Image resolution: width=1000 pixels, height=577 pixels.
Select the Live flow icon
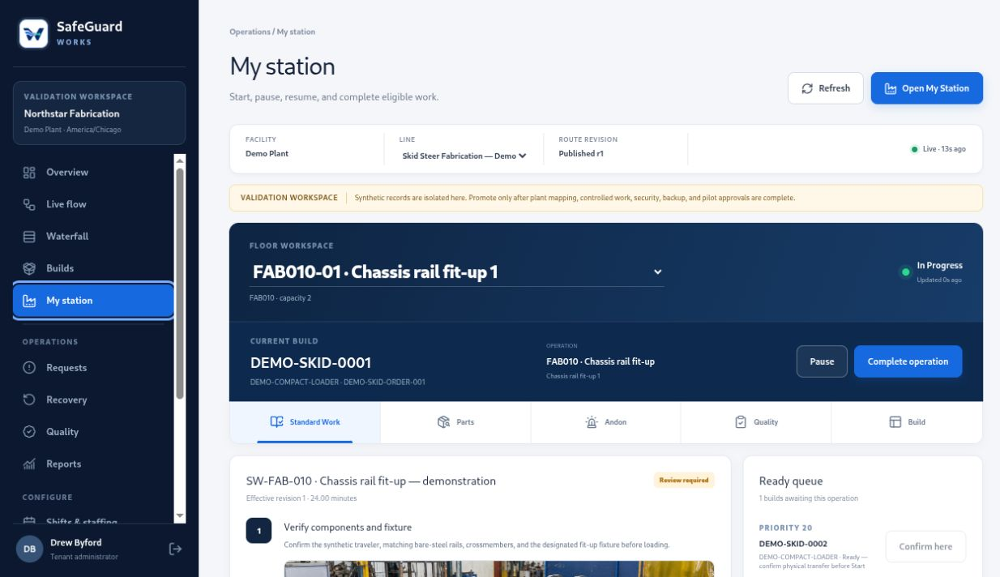pos(29,204)
